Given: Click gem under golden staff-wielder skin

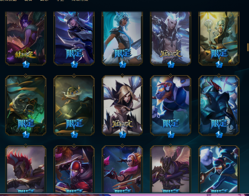Looking at the screenshot, I should click(219, 64).
